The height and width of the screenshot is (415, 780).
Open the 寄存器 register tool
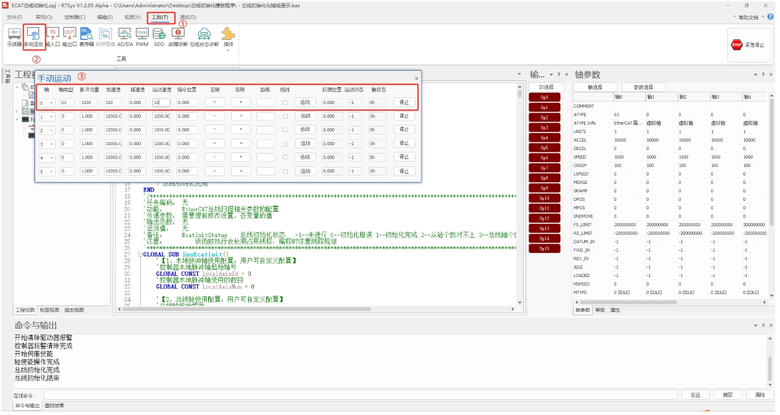[x=86, y=37]
